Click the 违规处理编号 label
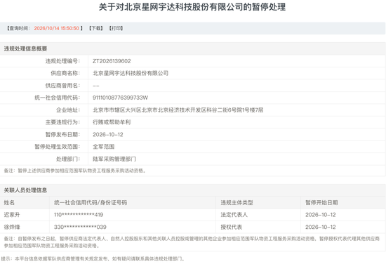The height and width of the screenshot is (264, 386). pyautogui.click(x=62, y=61)
